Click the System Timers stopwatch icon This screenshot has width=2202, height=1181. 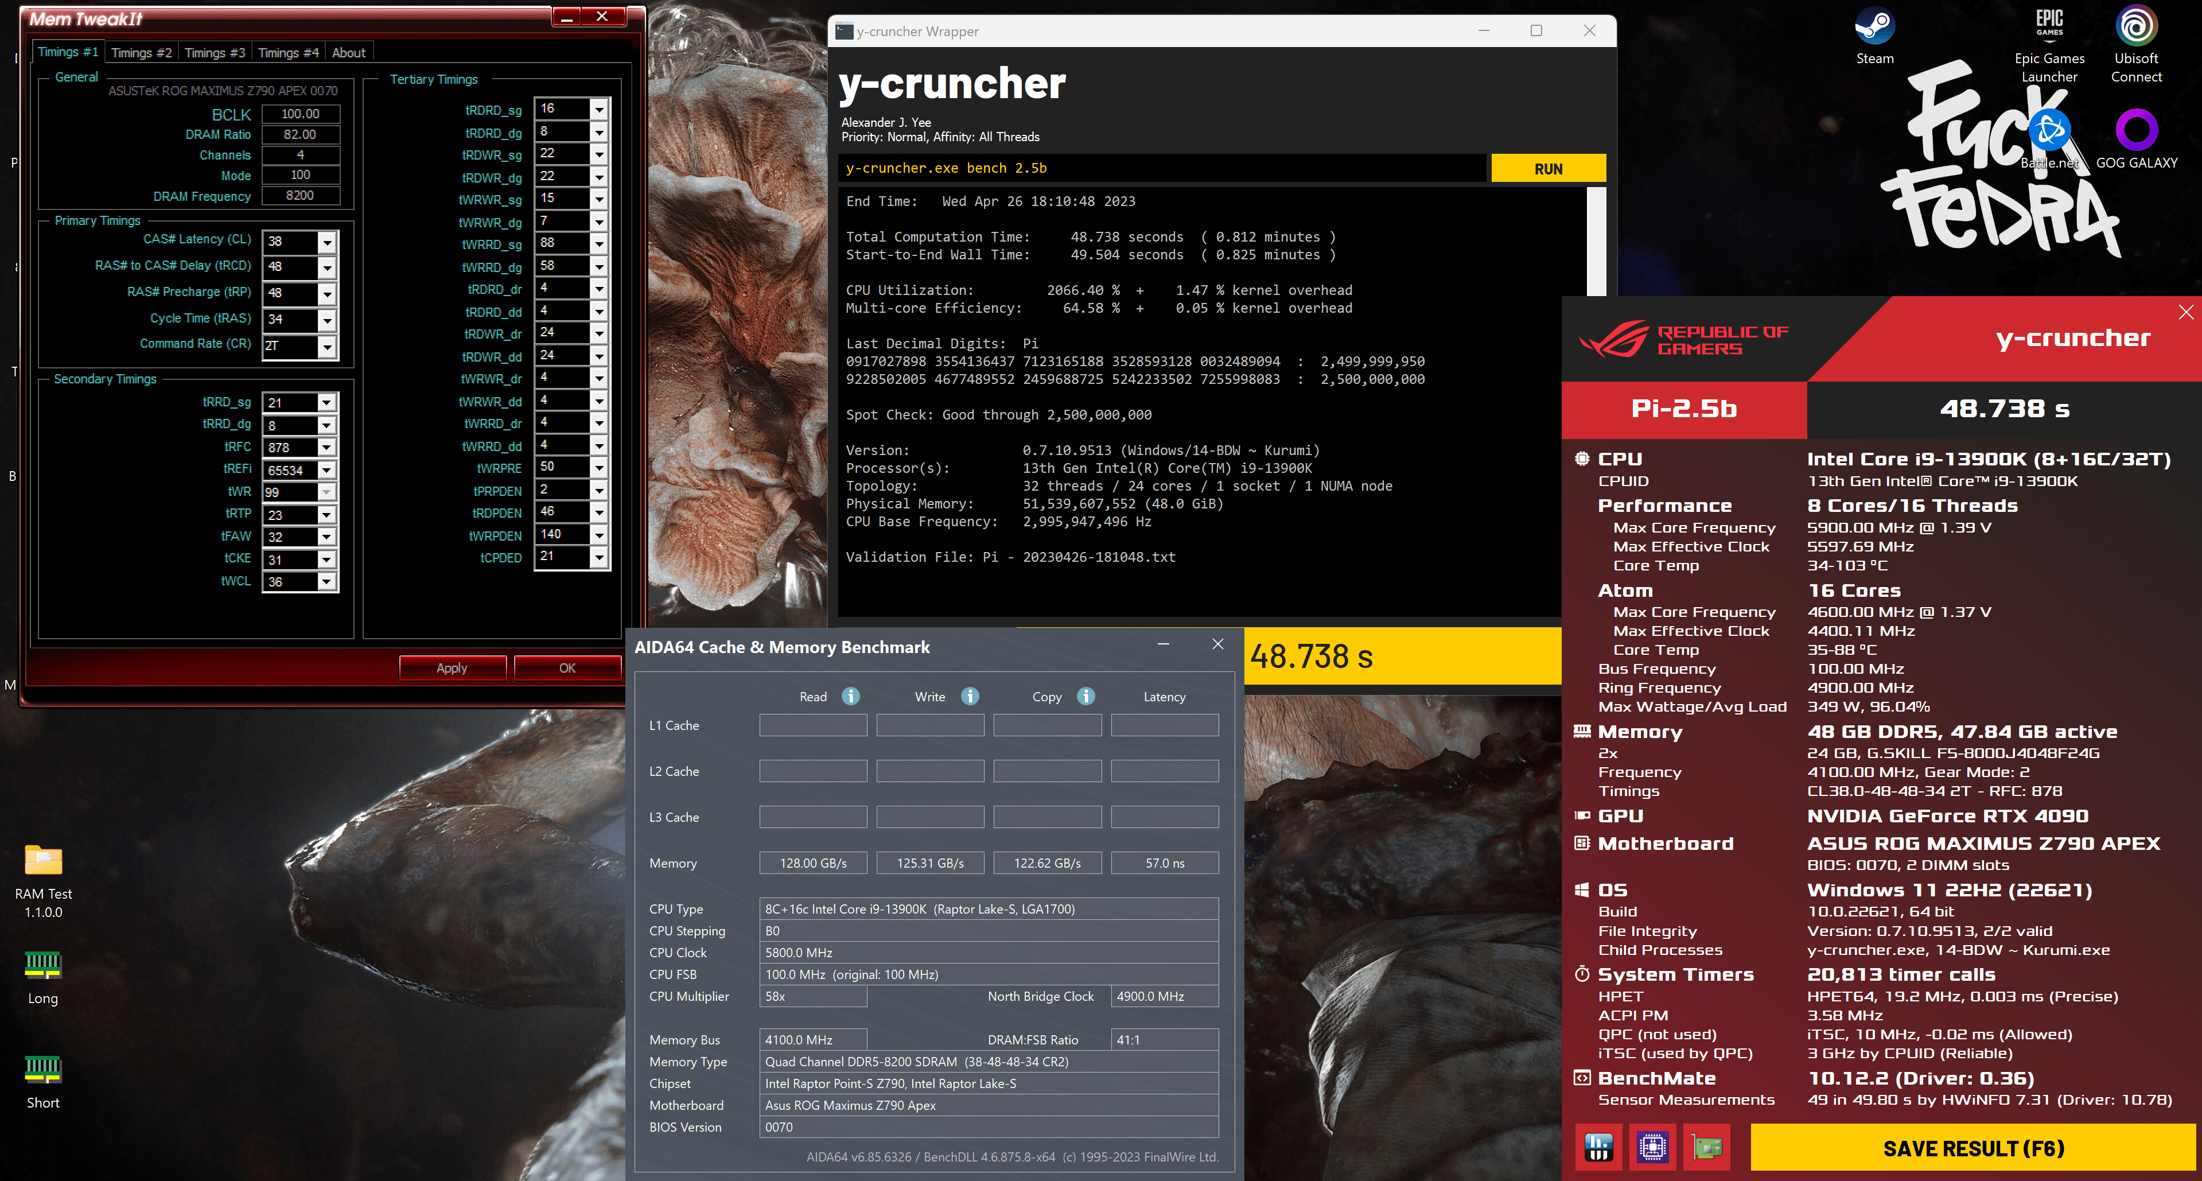tap(1582, 974)
